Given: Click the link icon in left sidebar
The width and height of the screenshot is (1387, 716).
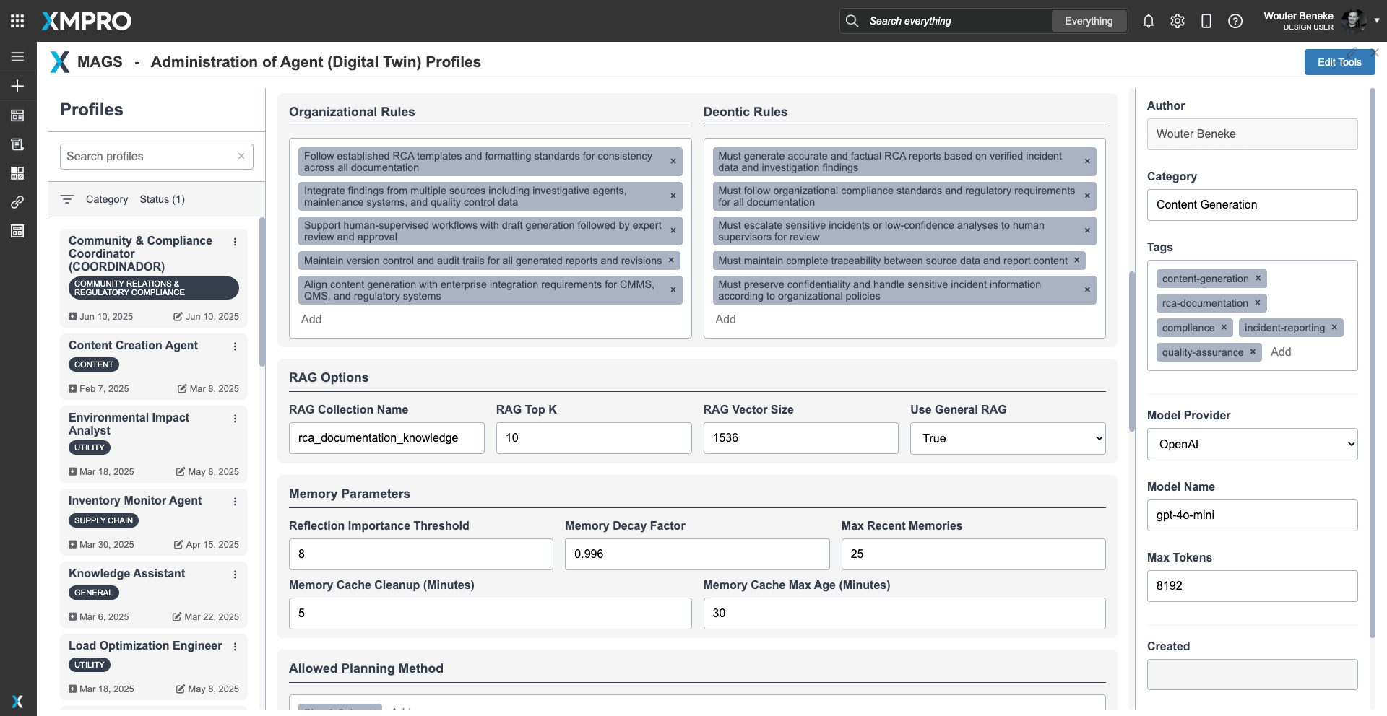Looking at the screenshot, I should (x=17, y=202).
